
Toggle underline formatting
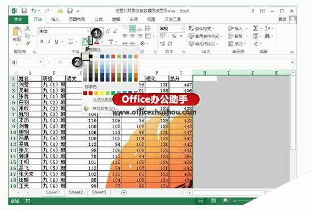57,41
